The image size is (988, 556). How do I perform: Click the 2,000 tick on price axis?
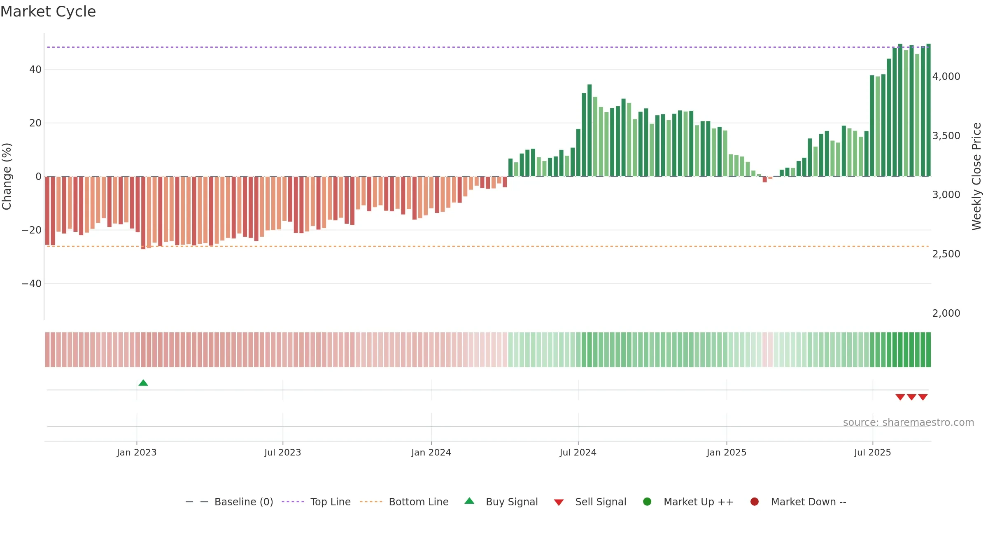[x=946, y=313]
